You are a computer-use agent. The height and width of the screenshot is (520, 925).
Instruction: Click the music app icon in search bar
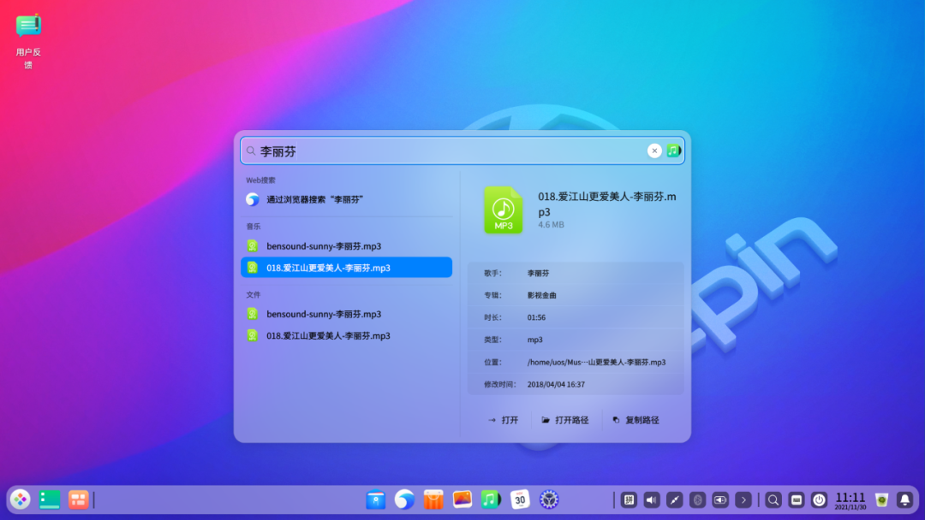coord(673,151)
